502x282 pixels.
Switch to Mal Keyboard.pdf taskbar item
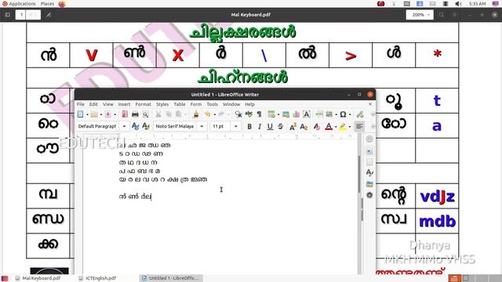coord(38,278)
